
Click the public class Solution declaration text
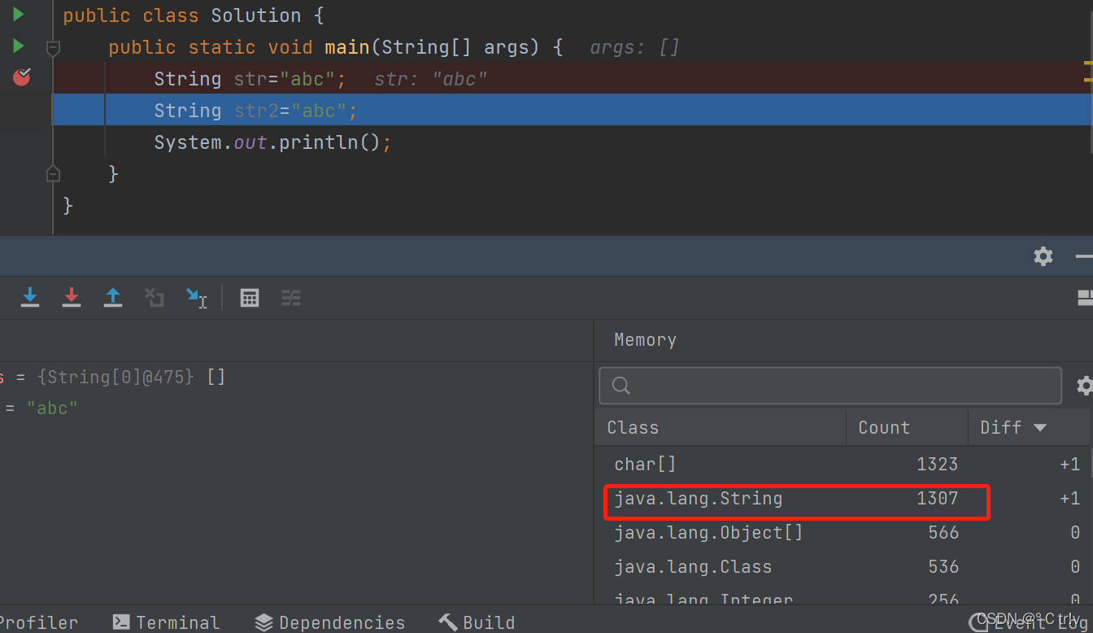[194, 15]
